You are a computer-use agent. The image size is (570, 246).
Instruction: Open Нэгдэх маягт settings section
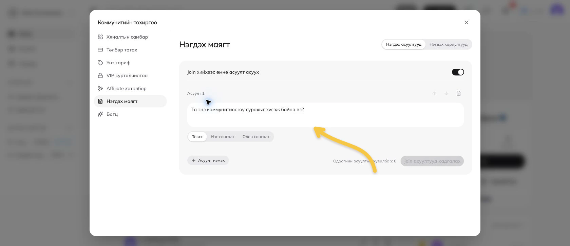coord(130,101)
